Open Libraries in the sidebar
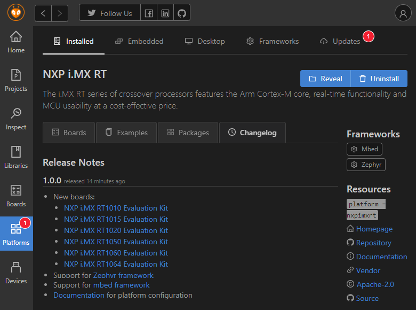The image size is (416, 310). point(16,158)
